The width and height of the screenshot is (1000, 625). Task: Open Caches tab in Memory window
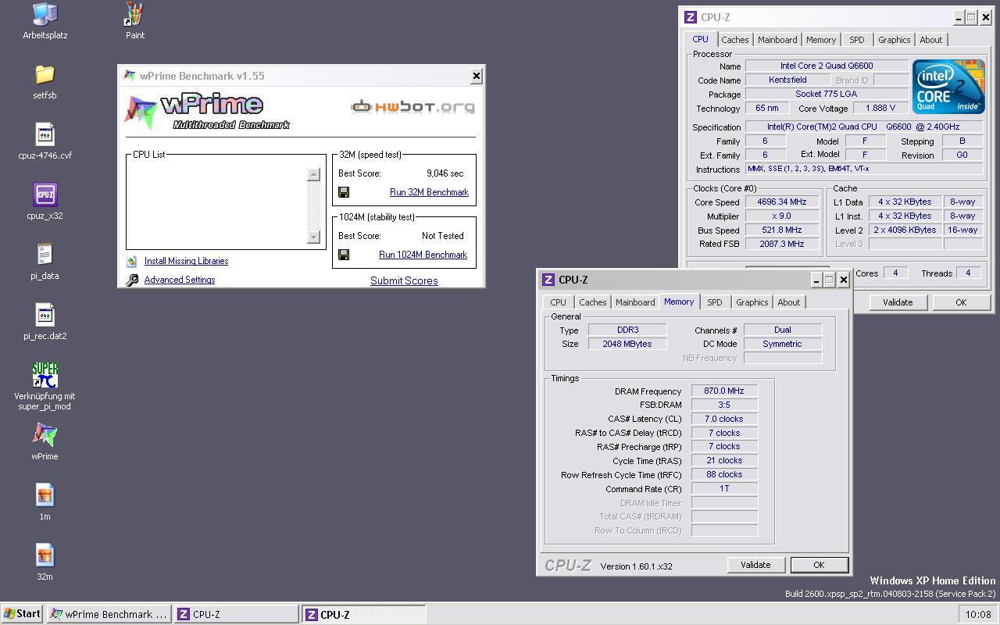point(592,302)
